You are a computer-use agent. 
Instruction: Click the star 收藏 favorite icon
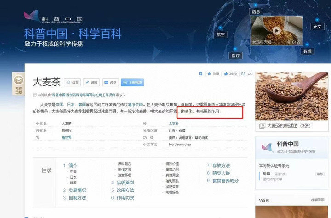(x=209, y=73)
